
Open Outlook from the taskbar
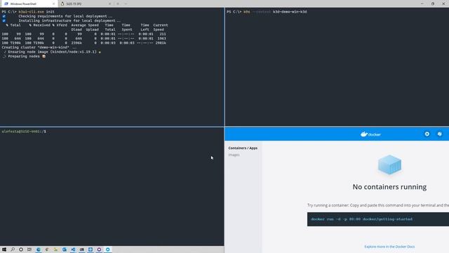tap(65, 249)
